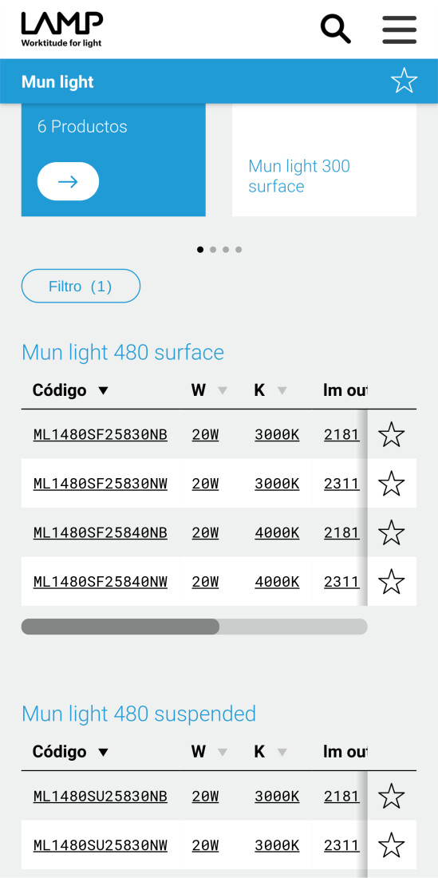The image size is (438, 878).
Task: Open the Filtro (1) button
Action: tap(81, 286)
